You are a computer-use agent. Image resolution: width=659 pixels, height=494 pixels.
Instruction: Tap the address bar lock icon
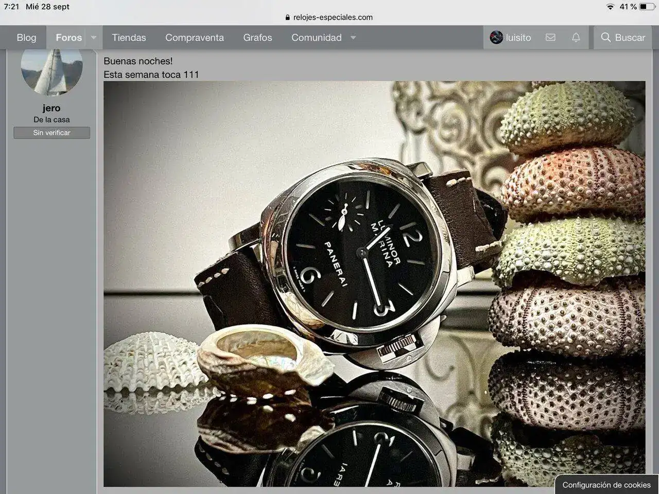[x=288, y=17]
